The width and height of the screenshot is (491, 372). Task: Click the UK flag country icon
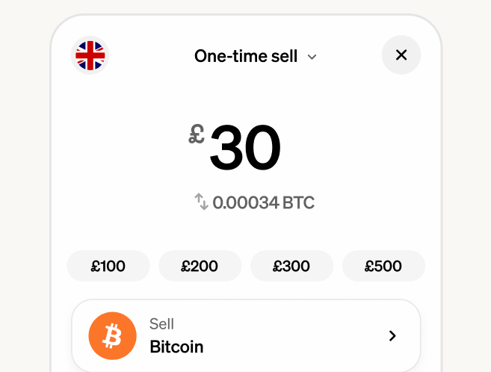90,56
